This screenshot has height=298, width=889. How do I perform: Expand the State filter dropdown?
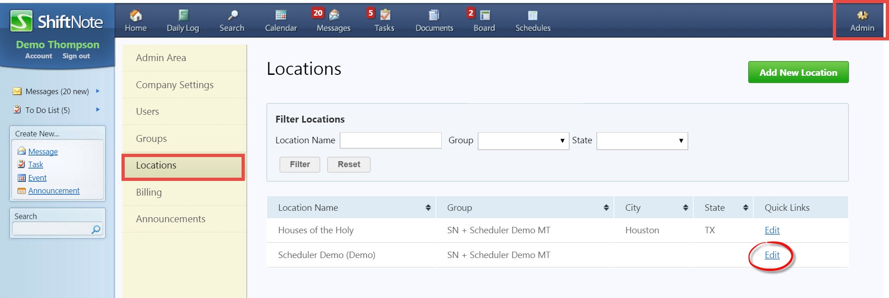[x=642, y=141]
